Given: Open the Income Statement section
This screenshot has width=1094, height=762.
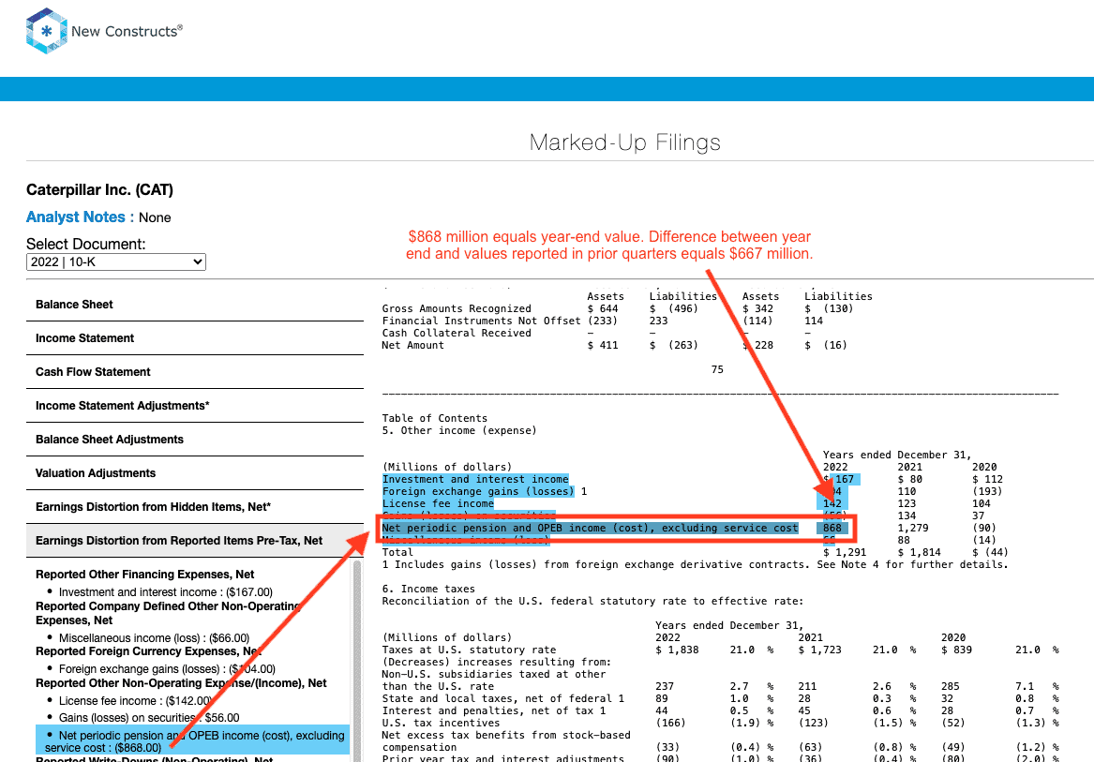Looking at the screenshot, I should 195,338.
